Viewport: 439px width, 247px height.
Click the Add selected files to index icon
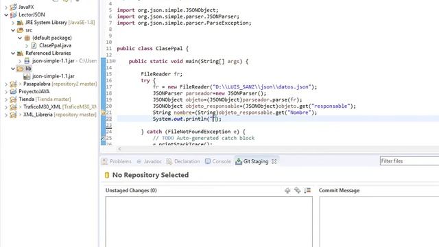(x=287, y=191)
